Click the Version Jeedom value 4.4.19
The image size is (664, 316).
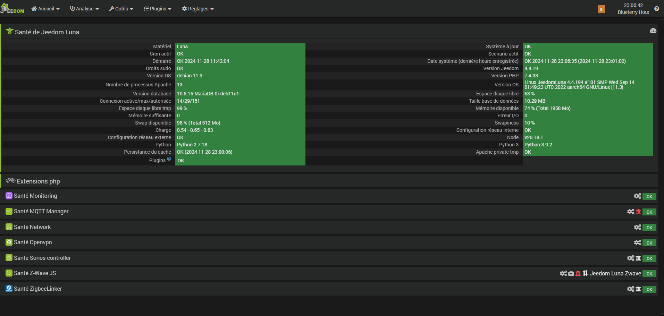pyautogui.click(x=531, y=68)
